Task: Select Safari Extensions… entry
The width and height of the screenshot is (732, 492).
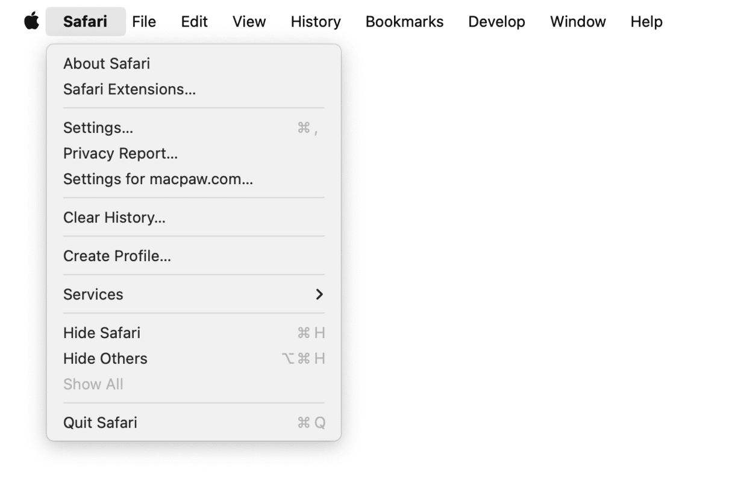Action: coord(194,90)
